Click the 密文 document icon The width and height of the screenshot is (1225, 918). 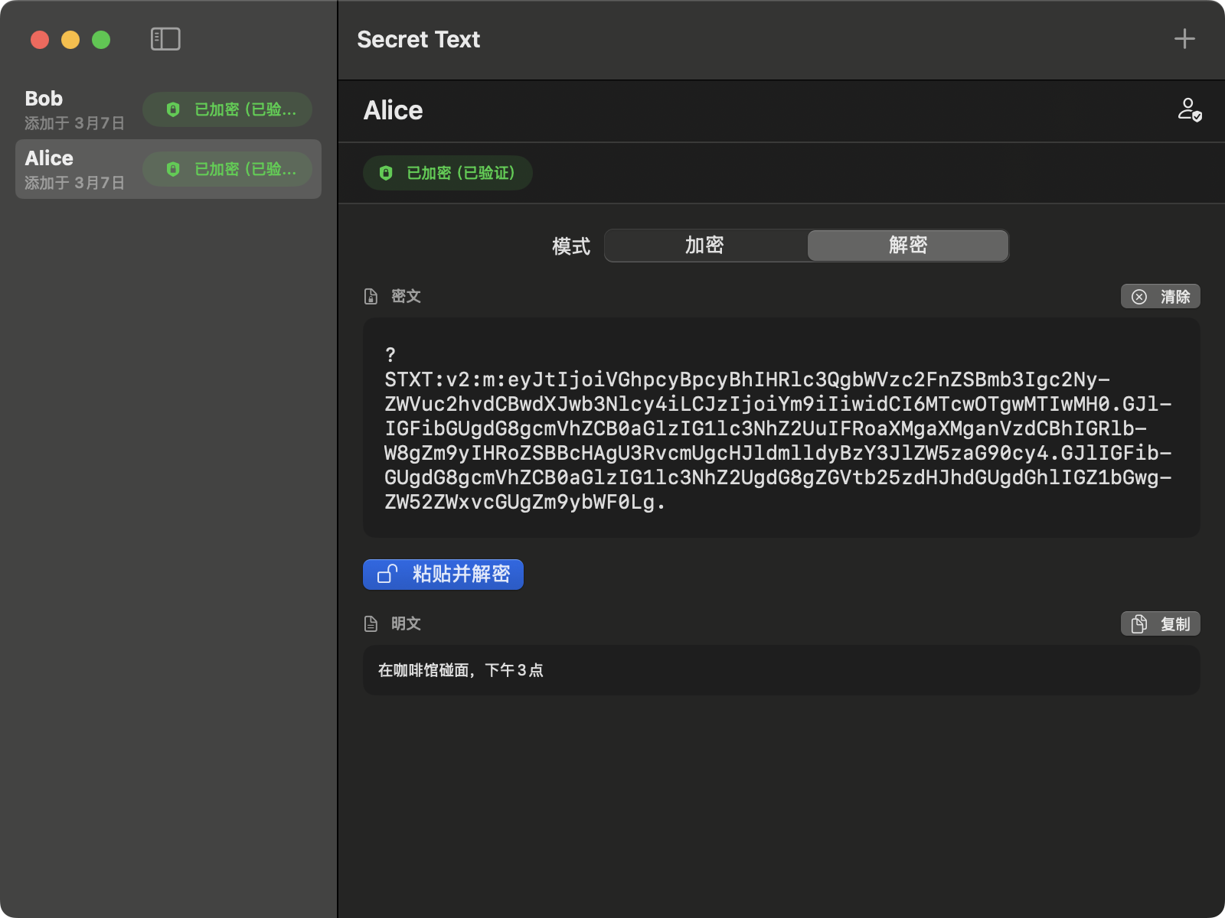[x=371, y=297]
